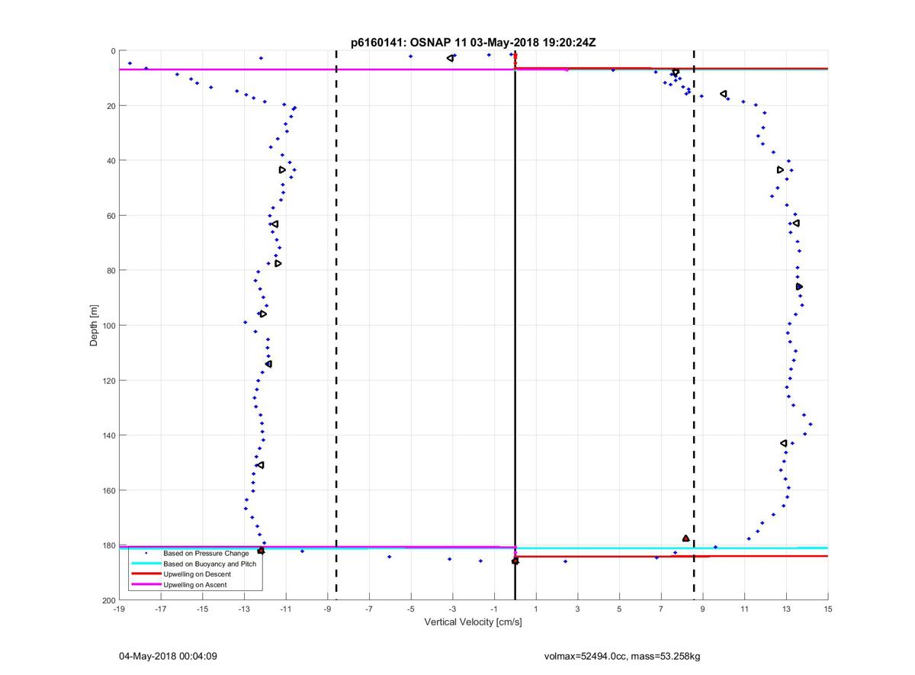Click the red line sample in the legend
Screen dimensions: 915x675
pyautogui.click(x=146, y=574)
